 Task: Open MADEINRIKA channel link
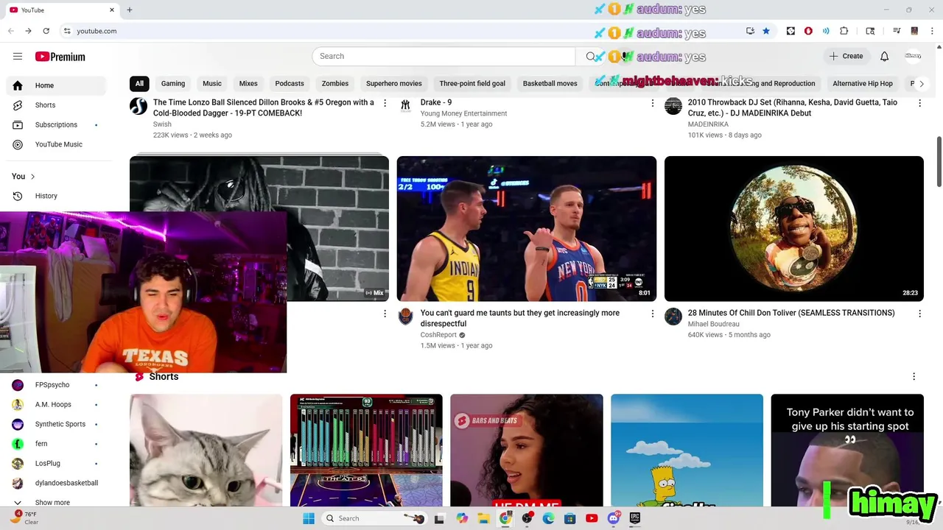point(708,124)
